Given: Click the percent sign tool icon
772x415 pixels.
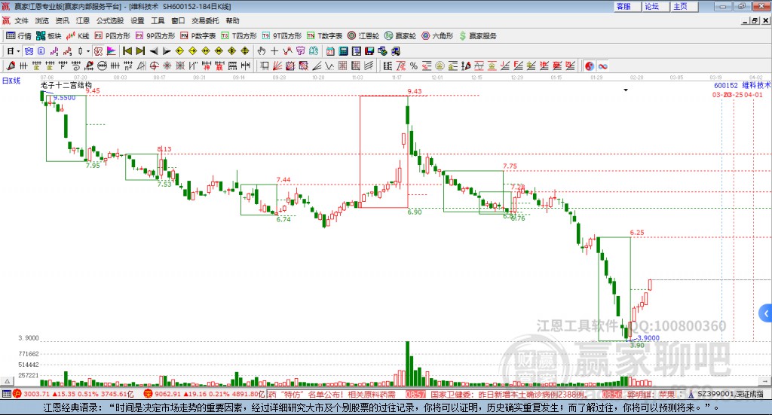Looking at the screenshot, I should (x=413, y=66).
